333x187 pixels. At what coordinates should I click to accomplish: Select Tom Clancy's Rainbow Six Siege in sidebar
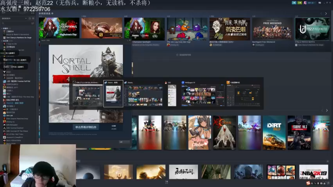pos(17,37)
